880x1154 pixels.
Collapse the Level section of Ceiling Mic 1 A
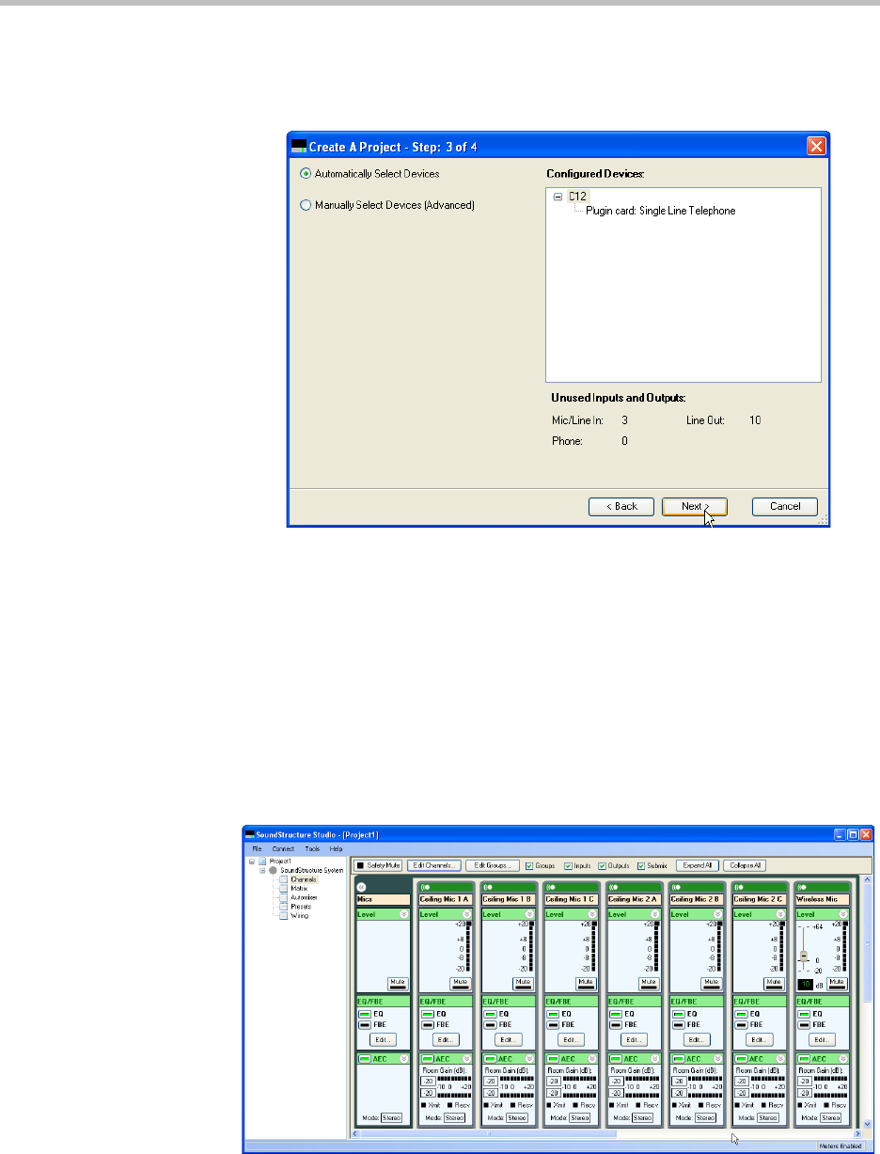[x=466, y=913]
